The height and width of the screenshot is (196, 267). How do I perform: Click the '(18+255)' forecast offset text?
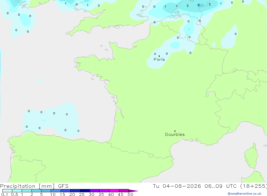(x=254, y=186)
